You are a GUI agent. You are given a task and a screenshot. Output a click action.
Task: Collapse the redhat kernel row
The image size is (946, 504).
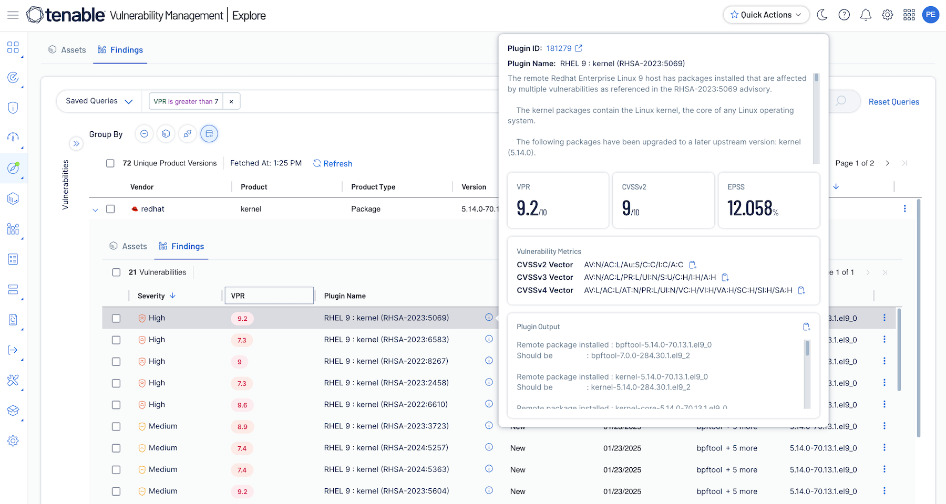[95, 209]
